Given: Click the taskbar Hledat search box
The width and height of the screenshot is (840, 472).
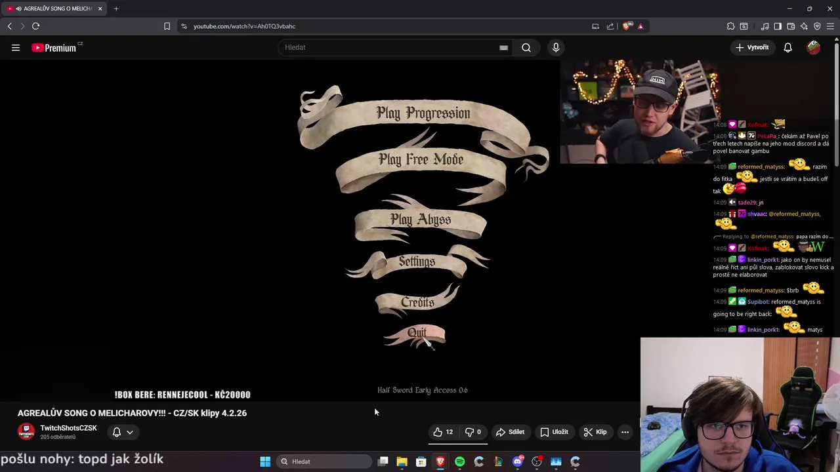Looking at the screenshot, I should (x=324, y=462).
